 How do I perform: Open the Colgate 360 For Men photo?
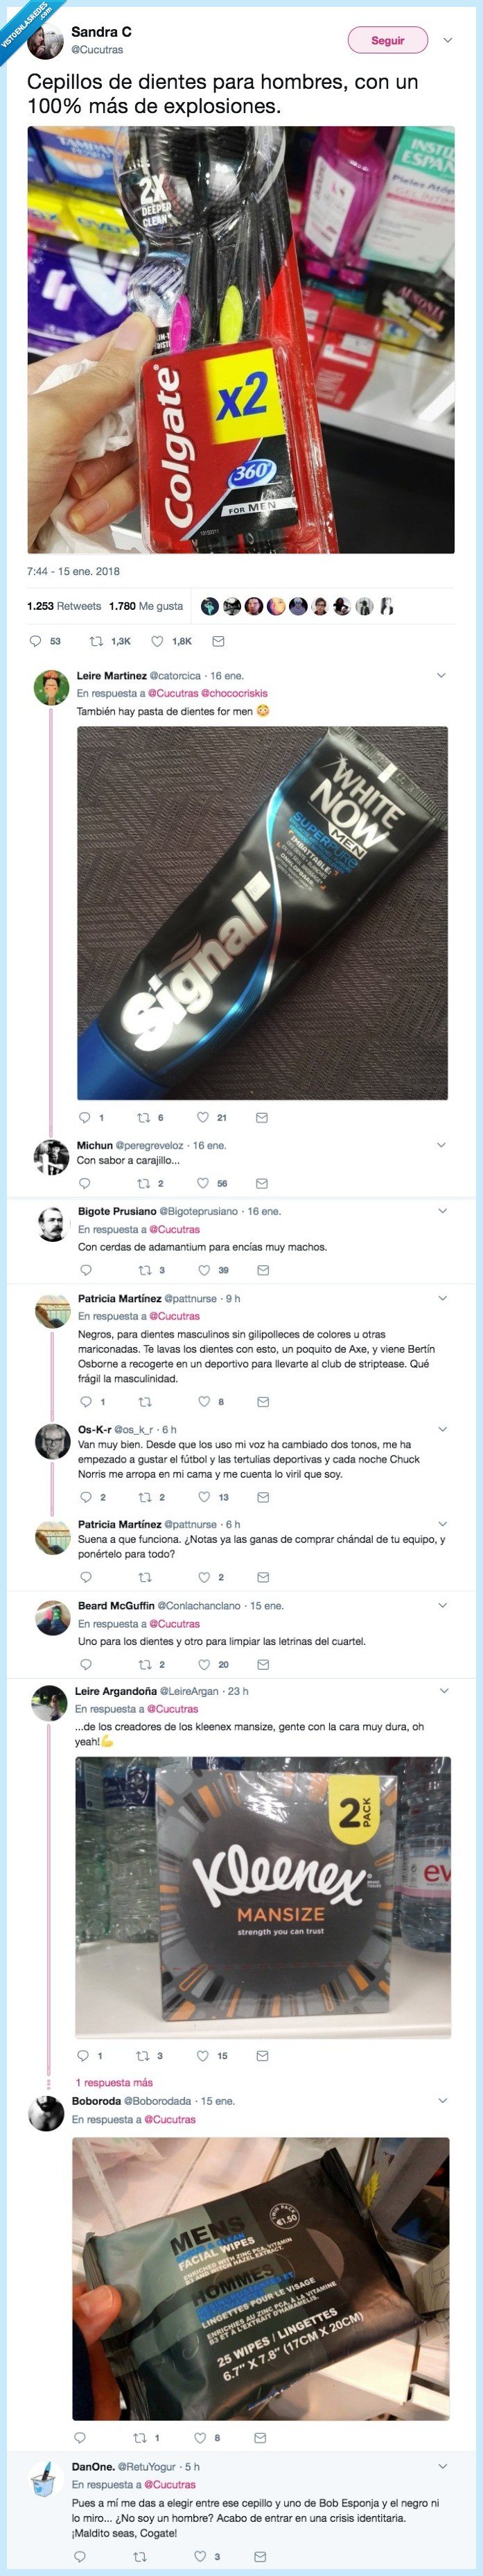click(240, 339)
